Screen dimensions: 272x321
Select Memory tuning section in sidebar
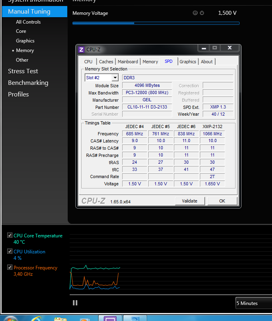tap(25, 50)
